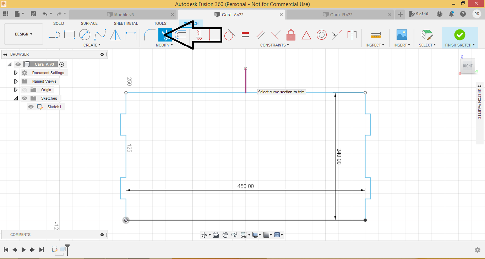The height and width of the screenshot is (259, 485).
Task: Expand the Origin node
Action: (16, 90)
